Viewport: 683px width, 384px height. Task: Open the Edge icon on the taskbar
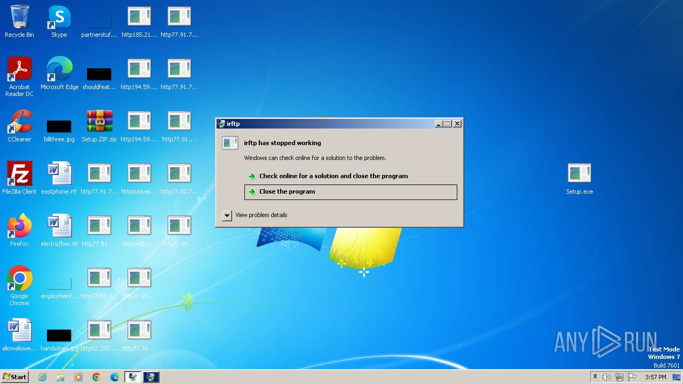(115, 377)
